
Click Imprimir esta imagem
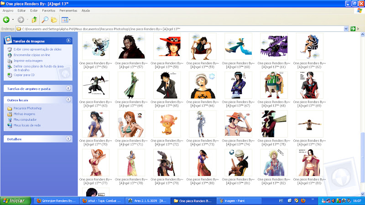click(x=28, y=61)
